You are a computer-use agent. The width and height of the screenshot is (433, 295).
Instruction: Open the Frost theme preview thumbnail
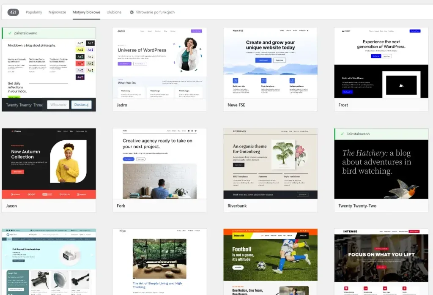381,63
